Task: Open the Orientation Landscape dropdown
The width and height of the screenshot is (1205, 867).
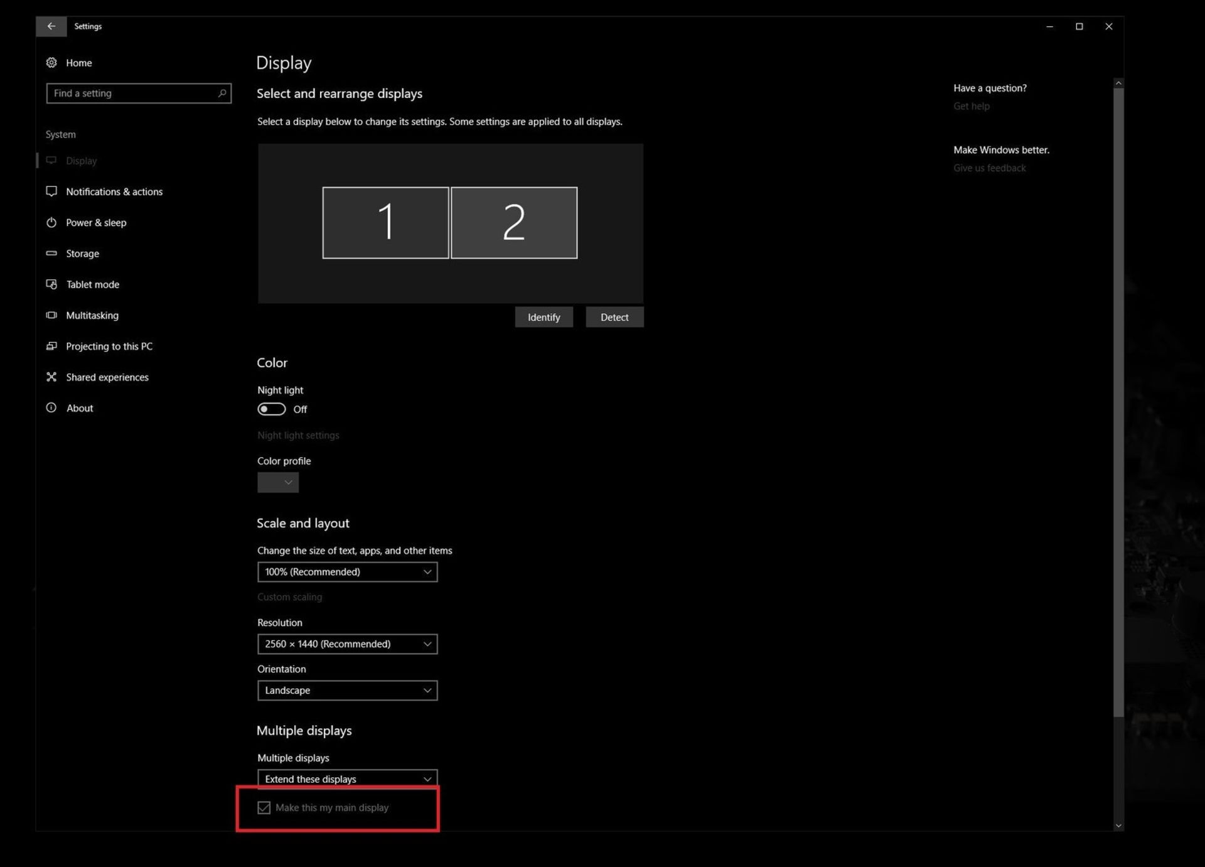Action: coord(347,691)
